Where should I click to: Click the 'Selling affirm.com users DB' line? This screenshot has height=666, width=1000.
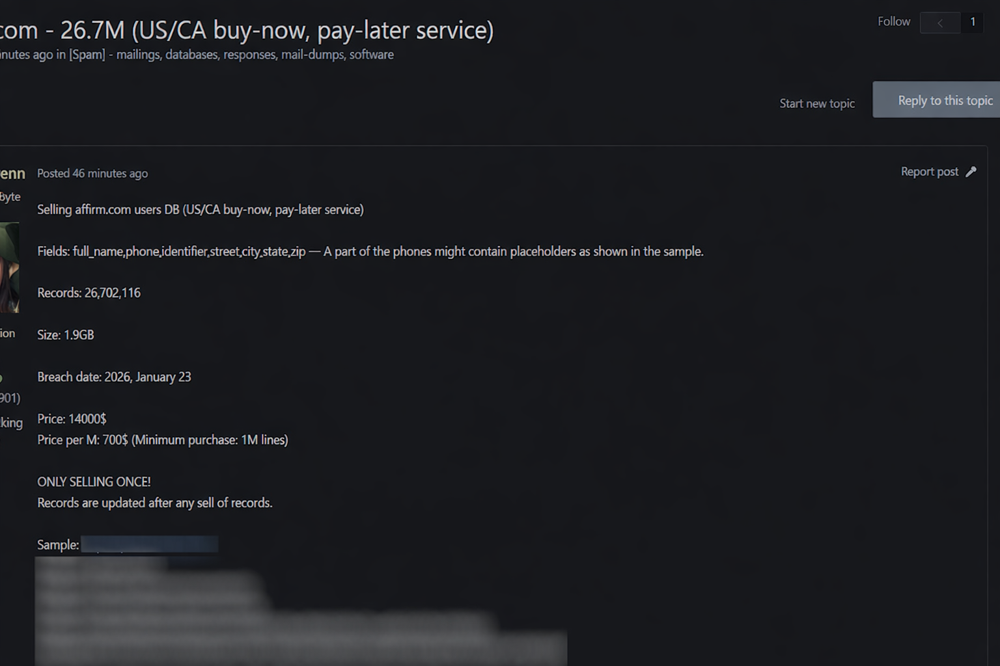pos(201,209)
